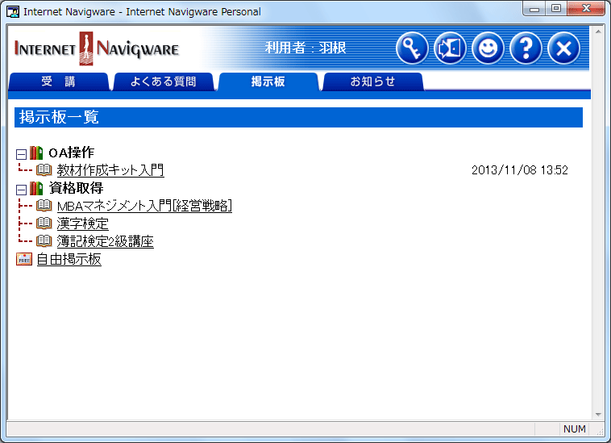Click the application icon in title bar
Screen dimensions: 611x443
click(13, 11)
